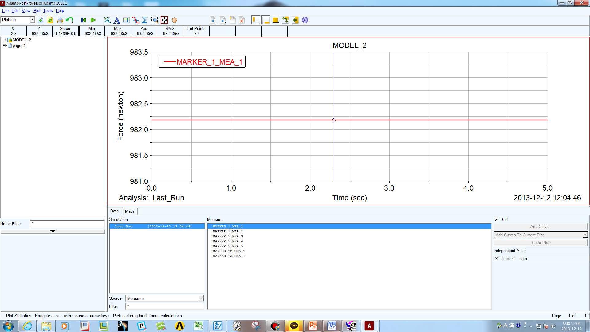Click the Stop/Reset simulation button
The width and height of the screenshot is (590, 332).
click(x=84, y=20)
